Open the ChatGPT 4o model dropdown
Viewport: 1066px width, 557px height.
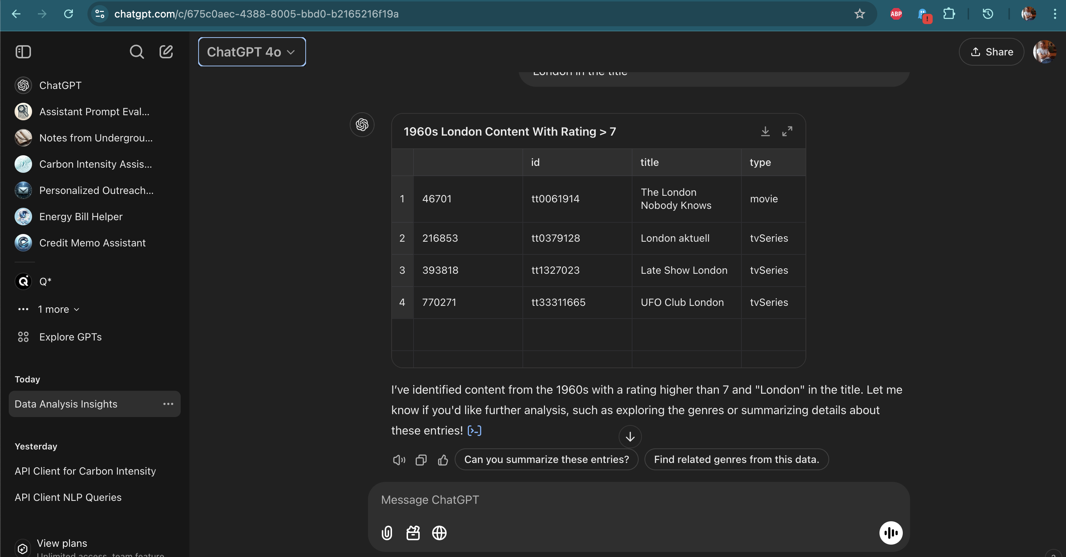(252, 52)
